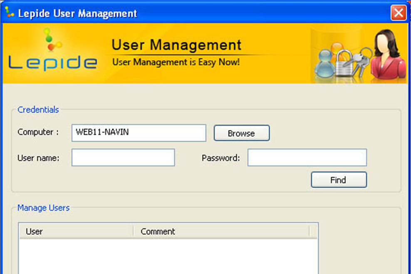The width and height of the screenshot is (411, 274).
Task: Click the large "User Management" banner heading
Action: click(176, 45)
